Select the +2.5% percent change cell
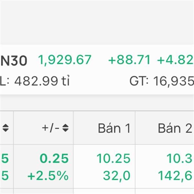194x194 pixels. (48, 176)
